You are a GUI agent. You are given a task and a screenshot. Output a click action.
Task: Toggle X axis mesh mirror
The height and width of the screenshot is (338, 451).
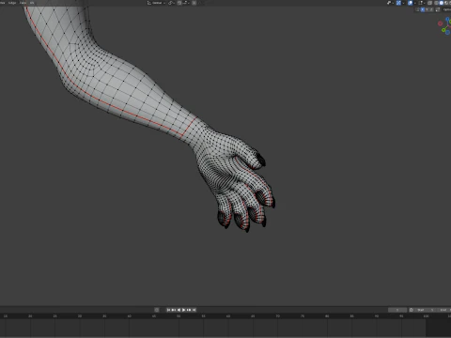[x=423, y=9]
